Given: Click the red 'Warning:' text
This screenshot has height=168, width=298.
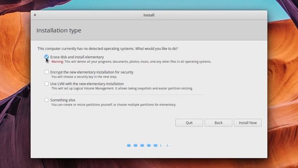Looking at the screenshot, I should [57, 62].
